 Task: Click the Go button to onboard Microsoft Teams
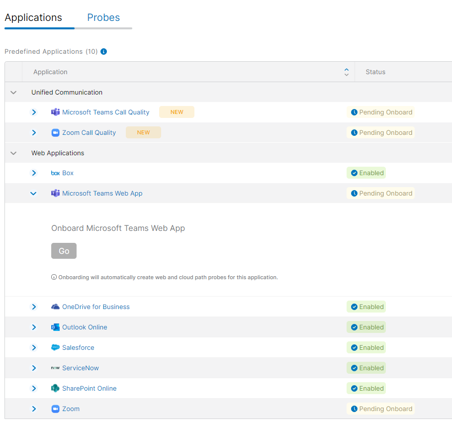pos(64,251)
